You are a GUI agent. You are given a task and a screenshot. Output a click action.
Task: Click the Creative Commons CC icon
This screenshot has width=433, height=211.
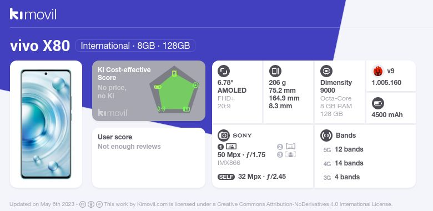coord(83,204)
